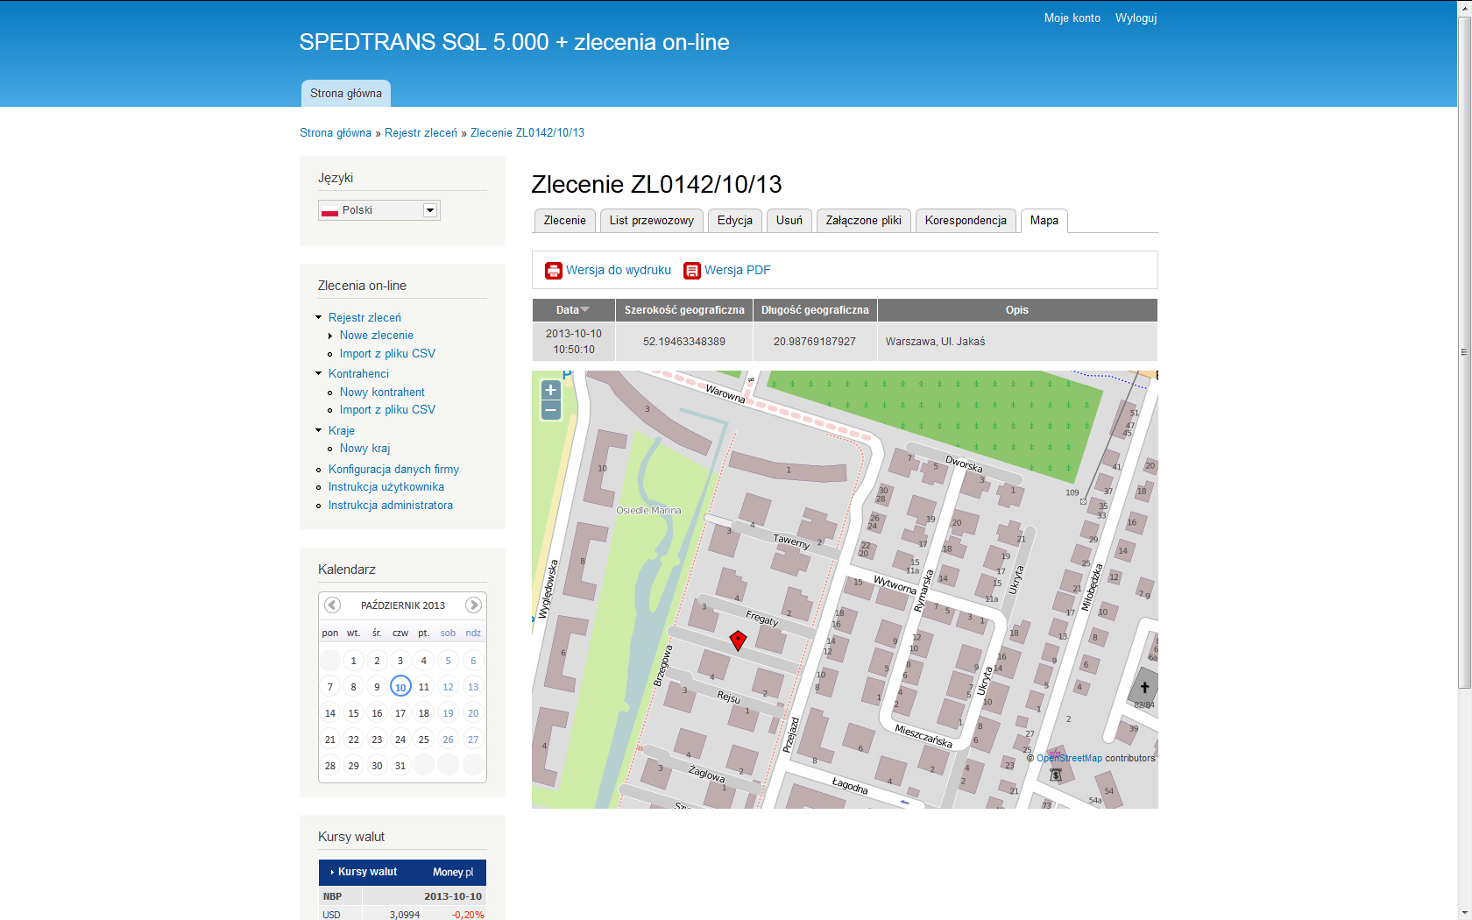Select day 17 in the calendar

(x=400, y=713)
